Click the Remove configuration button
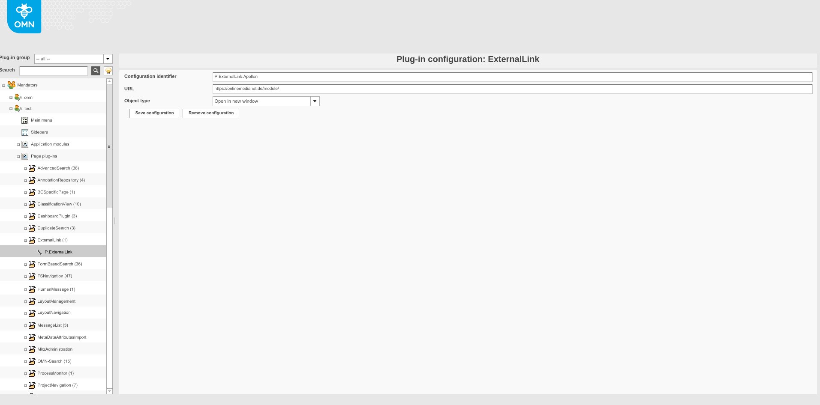Screen dimensions: 820x405 point(211,113)
